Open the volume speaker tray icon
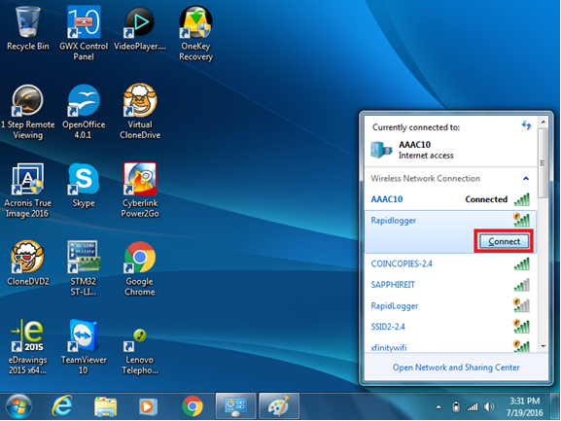Screen dimensions: 561x421 [489, 406]
